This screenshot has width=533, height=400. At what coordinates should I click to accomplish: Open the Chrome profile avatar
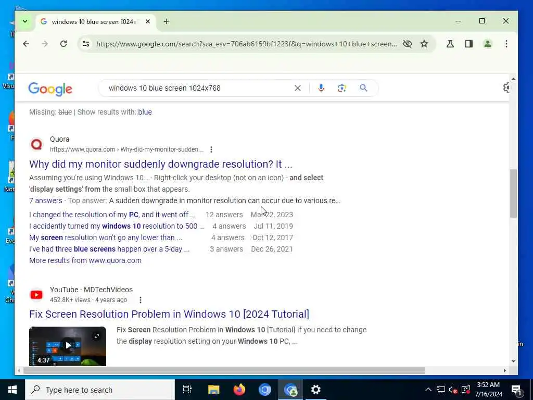[x=487, y=44]
